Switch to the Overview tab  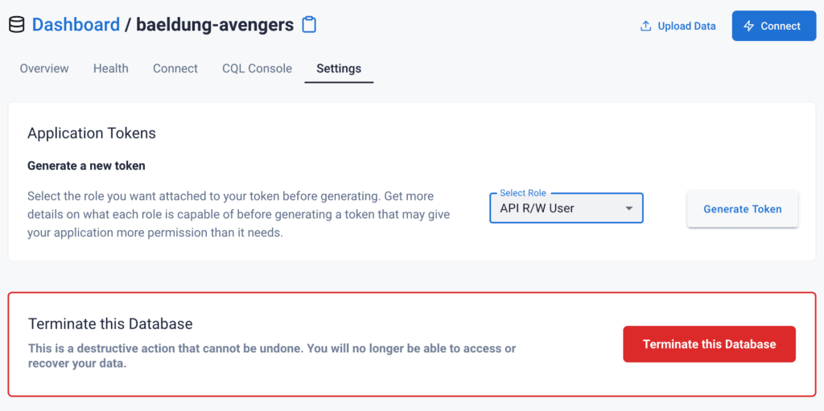(44, 68)
